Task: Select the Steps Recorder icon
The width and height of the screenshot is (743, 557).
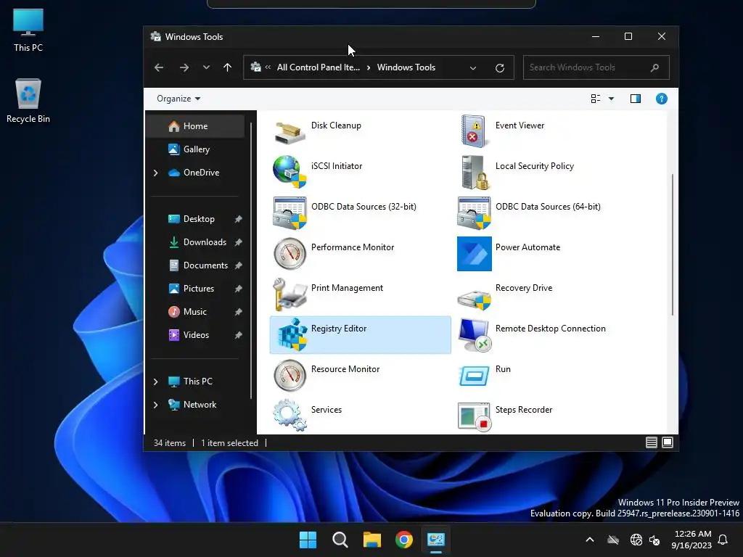Action: (474, 417)
